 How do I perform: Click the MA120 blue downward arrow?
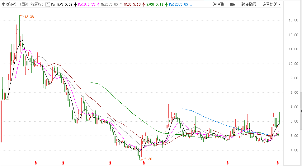pos(191,5)
